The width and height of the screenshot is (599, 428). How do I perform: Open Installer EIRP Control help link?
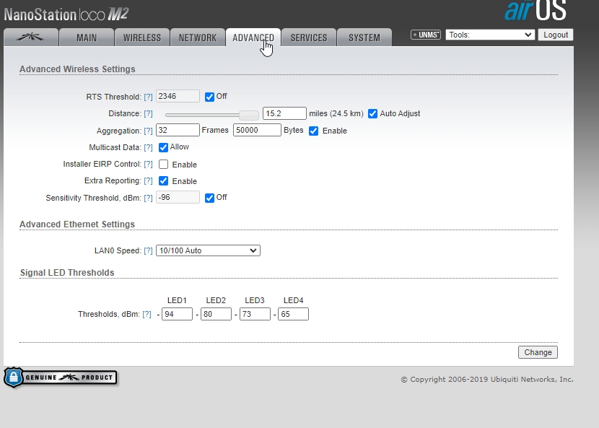148,165
